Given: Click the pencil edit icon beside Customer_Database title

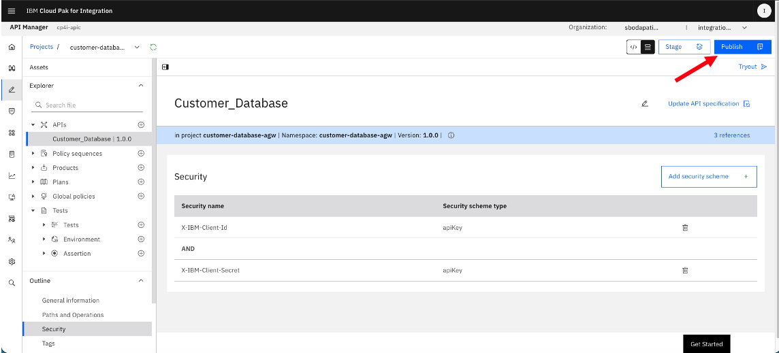Looking at the screenshot, I should [x=645, y=104].
